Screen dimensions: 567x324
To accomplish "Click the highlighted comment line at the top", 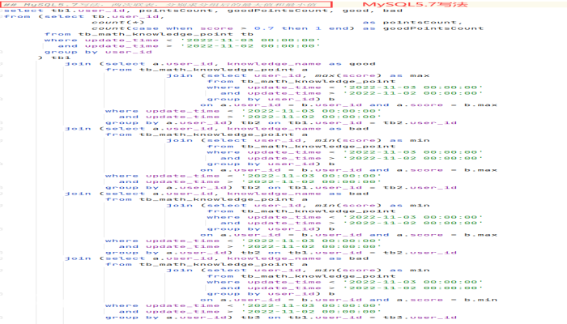I will 166,5.
